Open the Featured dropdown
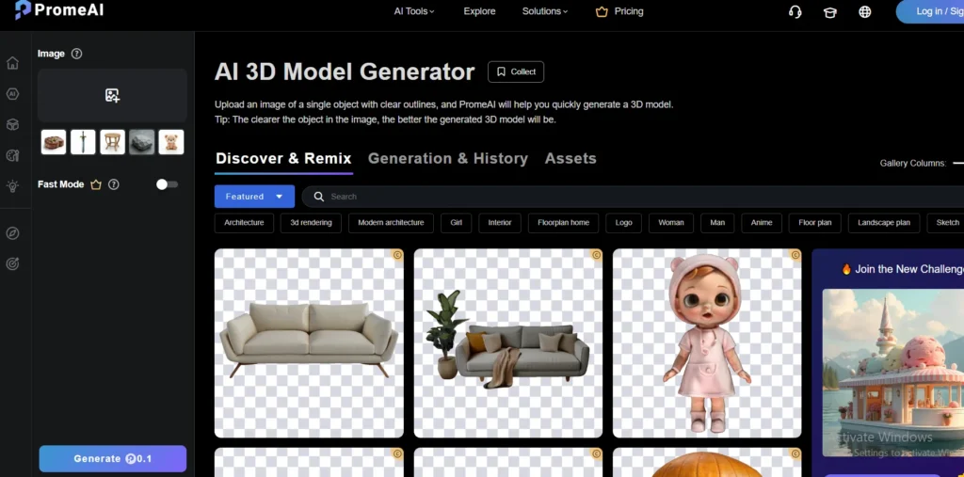 tap(254, 197)
